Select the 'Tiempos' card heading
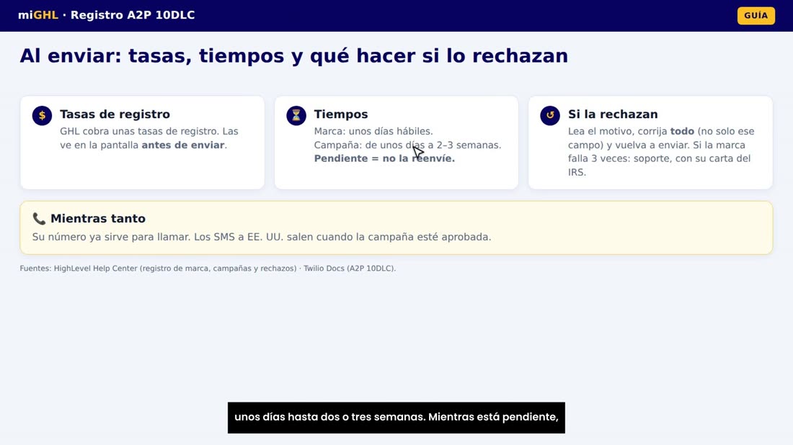The width and height of the screenshot is (793, 445). point(341,114)
